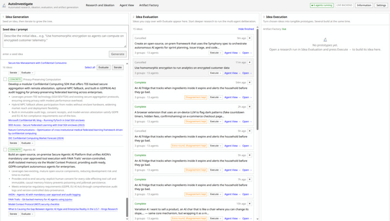The width and height of the screenshot is (390, 221).
Task: Tick the Privacy-Preserving Computation idea checkbox
Action: click(x=5, y=79)
